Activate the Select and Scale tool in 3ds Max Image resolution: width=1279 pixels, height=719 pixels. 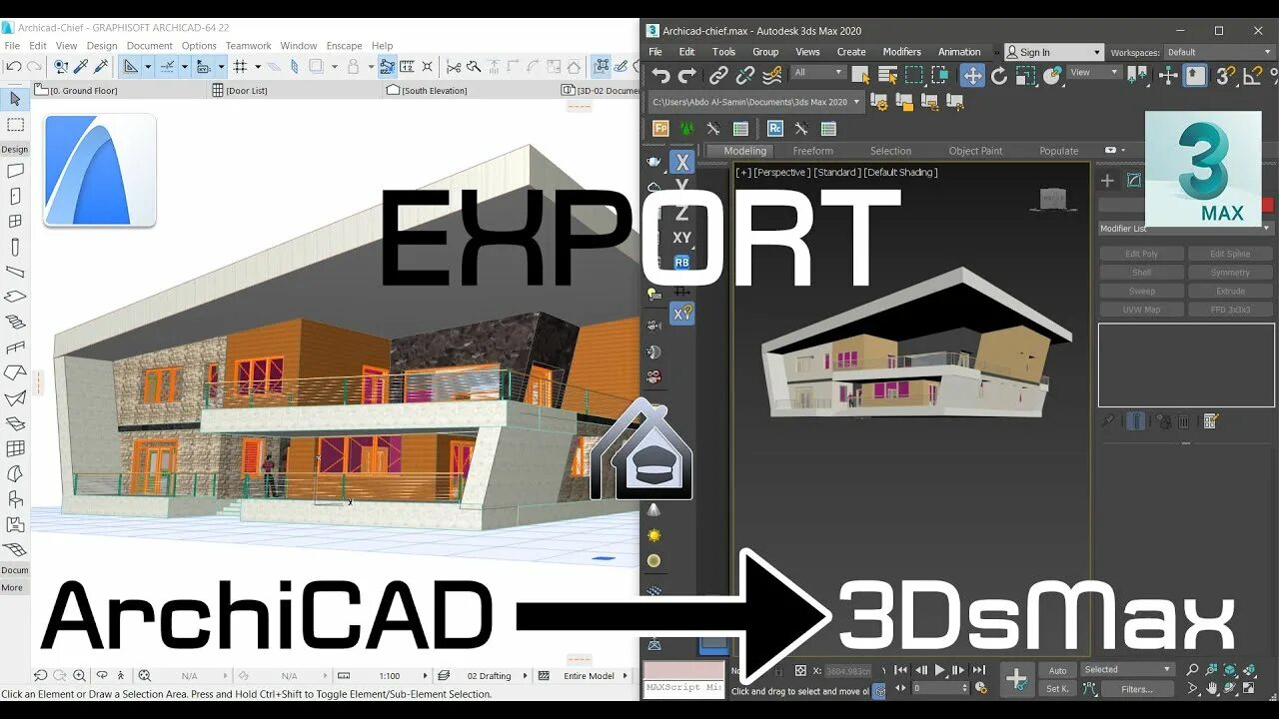point(1025,76)
